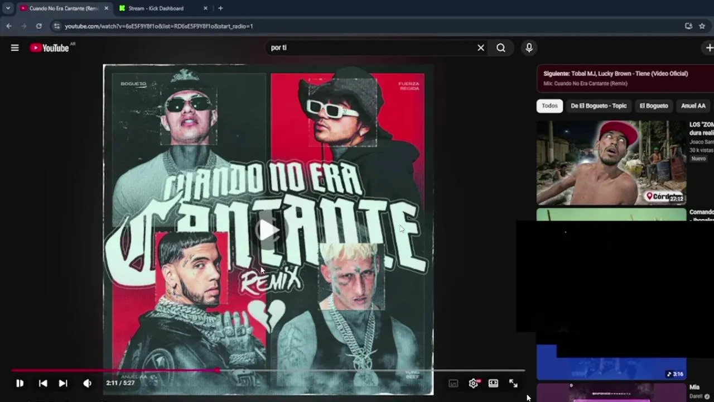
Task: Click the browser forward arrow
Action: coord(23,26)
